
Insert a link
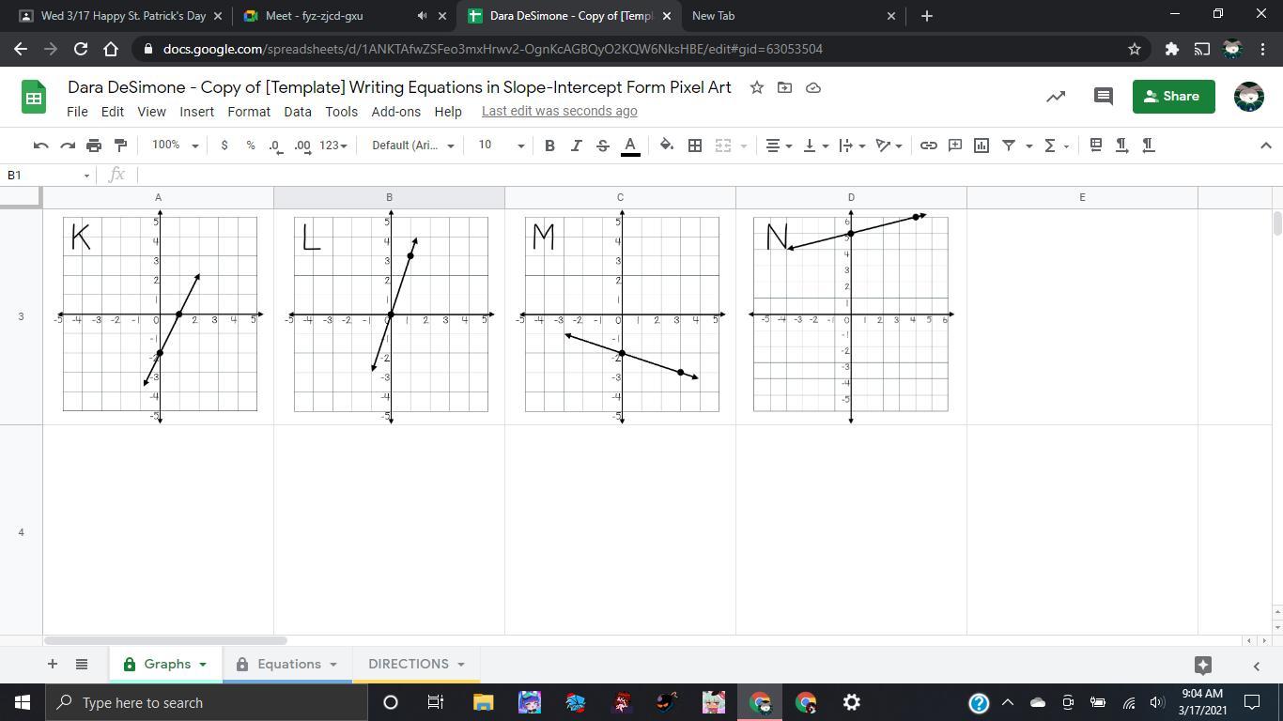click(x=928, y=146)
